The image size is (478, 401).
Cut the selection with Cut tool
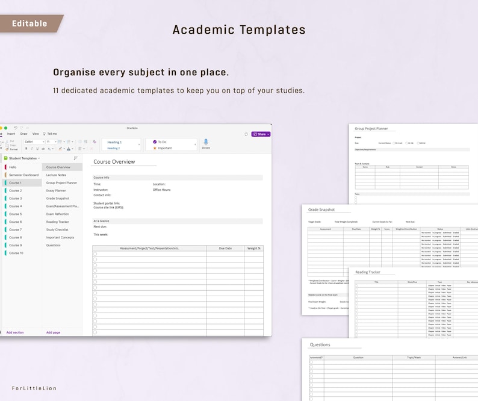[10, 141]
